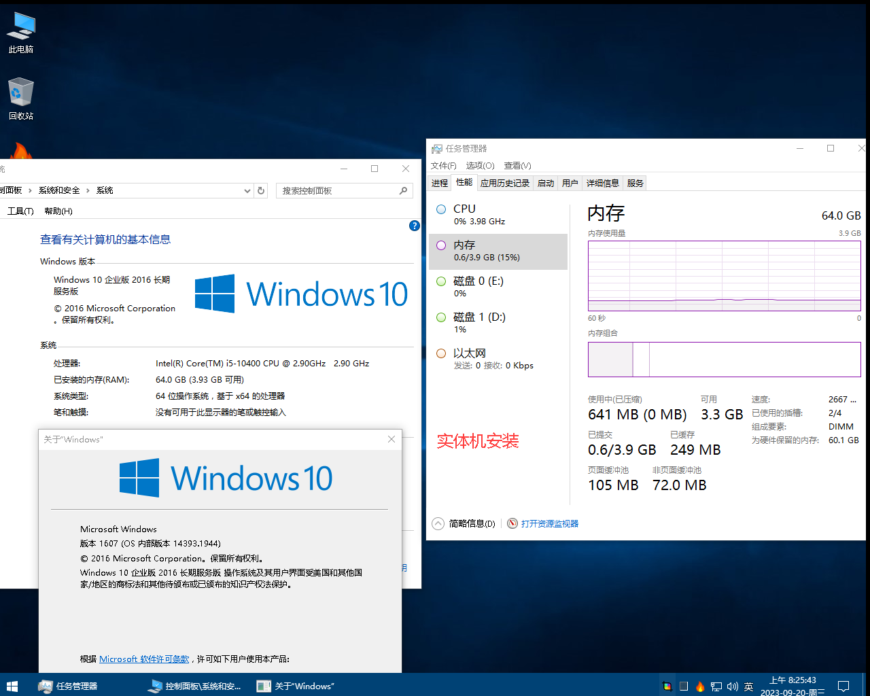Click the Windows Start button
870x696 pixels.
point(12,686)
